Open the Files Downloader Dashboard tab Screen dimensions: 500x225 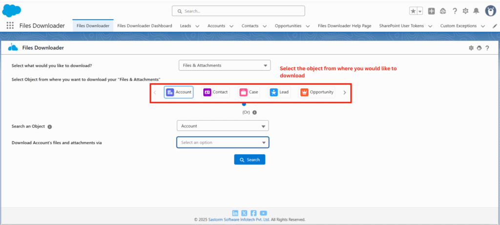pos(145,26)
